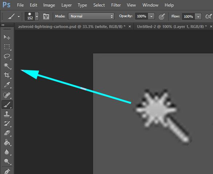Select the Spot Healing Brush tool
The width and height of the screenshot is (213, 174).
7,95
